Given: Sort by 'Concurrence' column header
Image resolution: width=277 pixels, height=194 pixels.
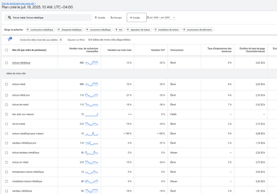Looking at the screenshot, I should (x=177, y=50).
